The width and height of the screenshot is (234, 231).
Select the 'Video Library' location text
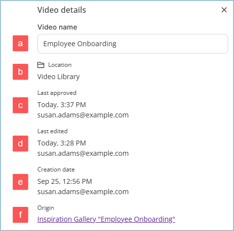[x=58, y=77]
